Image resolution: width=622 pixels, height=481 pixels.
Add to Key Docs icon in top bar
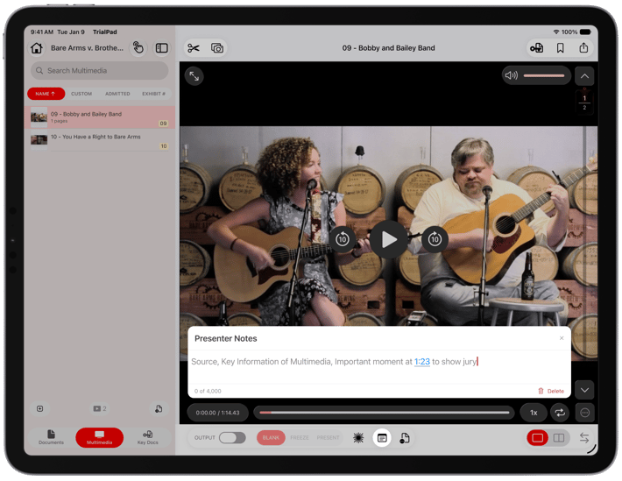(537, 48)
